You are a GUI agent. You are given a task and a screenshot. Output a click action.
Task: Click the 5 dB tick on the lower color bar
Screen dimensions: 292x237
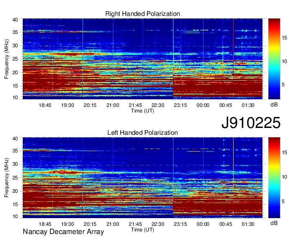(x=283, y=201)
